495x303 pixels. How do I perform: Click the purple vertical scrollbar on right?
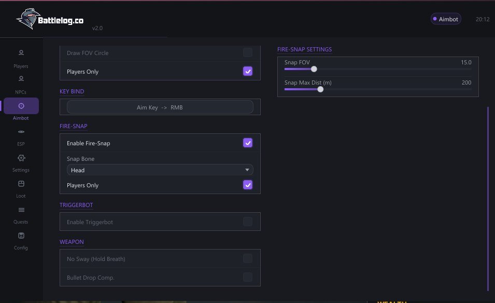pyautogui.click(x=488, y=199)
